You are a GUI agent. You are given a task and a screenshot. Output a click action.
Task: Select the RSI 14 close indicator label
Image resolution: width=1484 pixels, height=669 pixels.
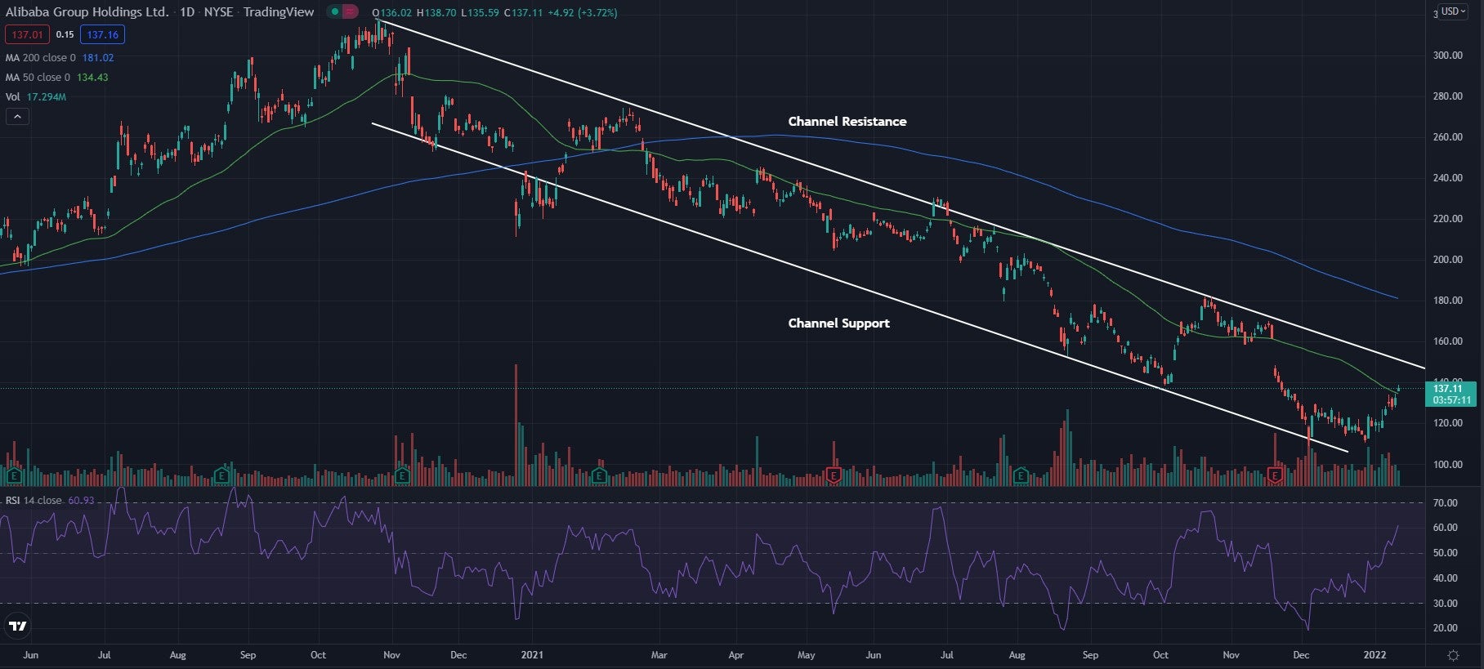pyautogui.click(x=34, y=501)
